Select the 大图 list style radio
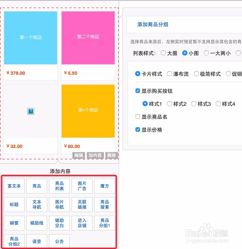 click(x=163, y=53)
